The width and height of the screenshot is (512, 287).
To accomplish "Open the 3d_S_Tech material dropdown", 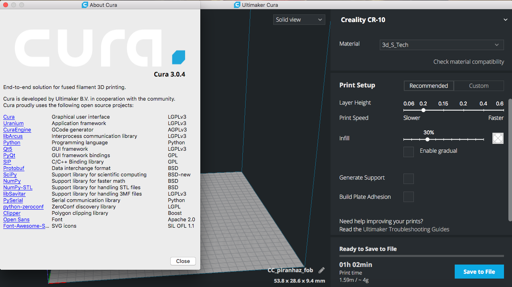I will (441, 44).
